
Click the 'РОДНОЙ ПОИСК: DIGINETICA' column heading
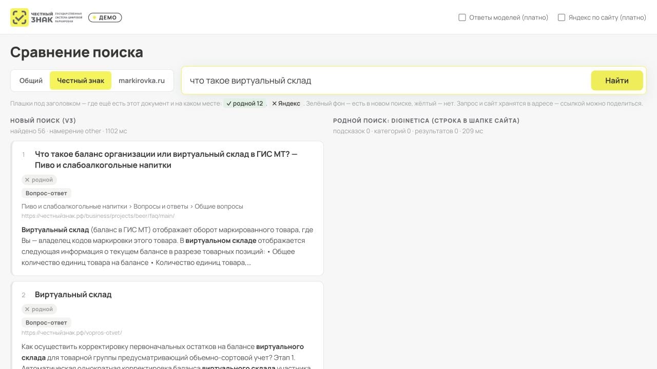[427, 121]
